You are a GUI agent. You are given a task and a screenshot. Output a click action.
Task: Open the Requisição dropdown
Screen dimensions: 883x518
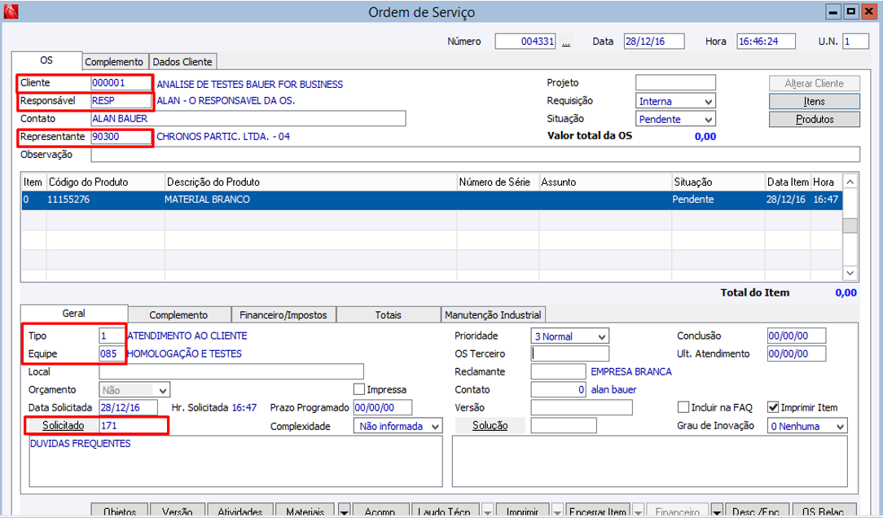pos(708,101)
